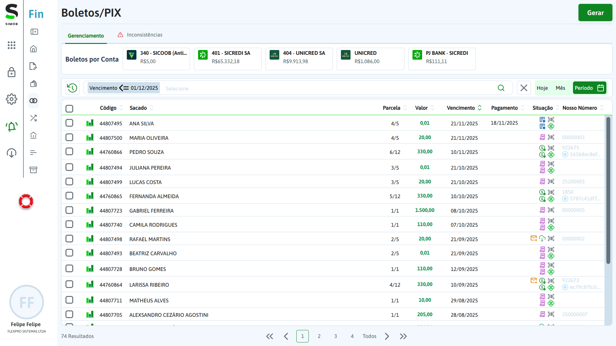Select the bank icon in the Fin menu
This screenshot has height=346, width=616.
(x=33, y=135)
